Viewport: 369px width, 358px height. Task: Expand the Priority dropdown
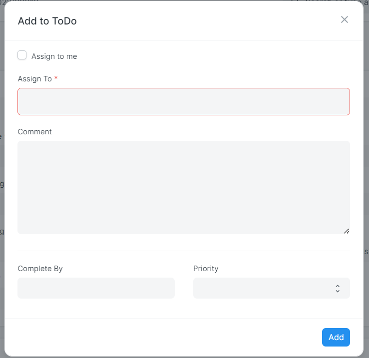click(271, 288)
